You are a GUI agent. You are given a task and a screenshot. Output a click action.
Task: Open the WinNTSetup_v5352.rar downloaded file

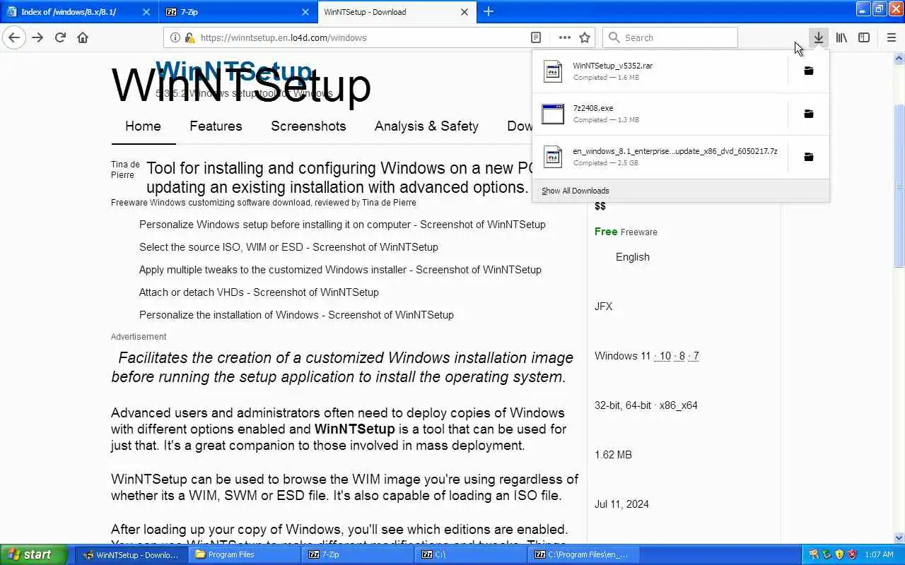coord(660,71)
